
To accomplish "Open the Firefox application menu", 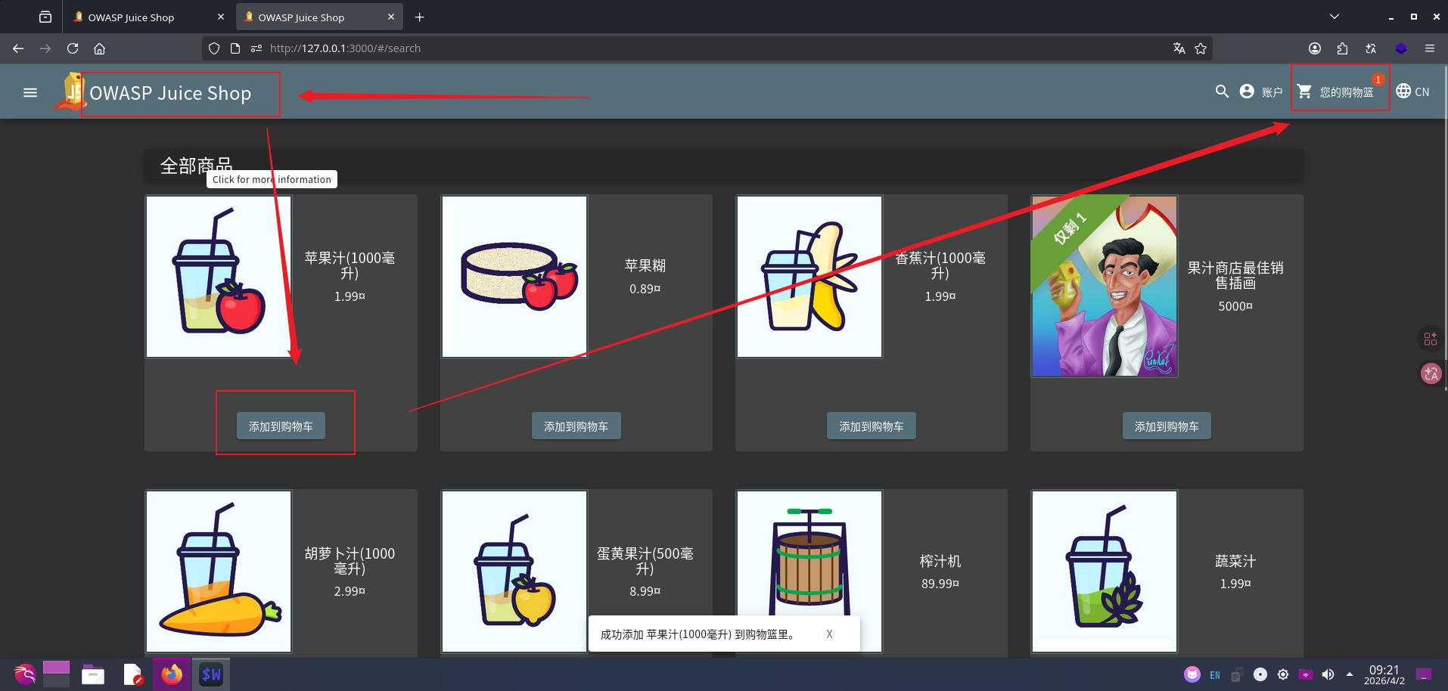I will [1430, 48].
